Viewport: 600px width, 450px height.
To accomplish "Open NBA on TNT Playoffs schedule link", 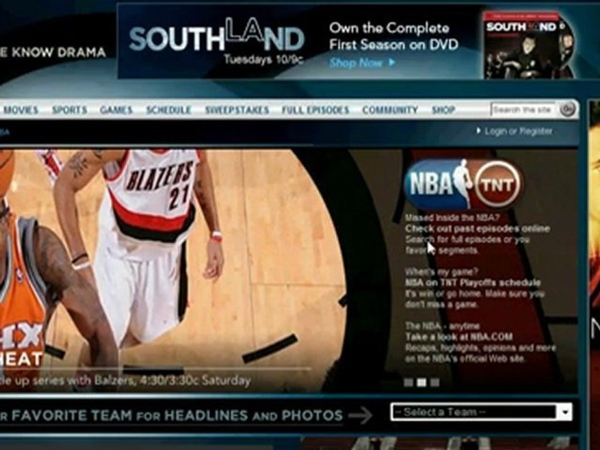I will pyautogui.click(x=473, y=282).
